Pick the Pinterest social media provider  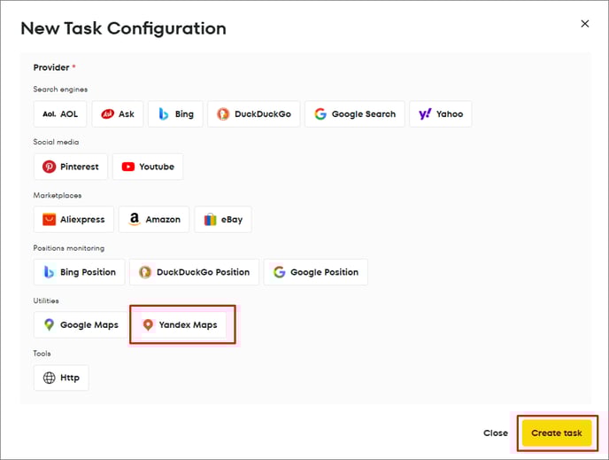pos(71,167)
